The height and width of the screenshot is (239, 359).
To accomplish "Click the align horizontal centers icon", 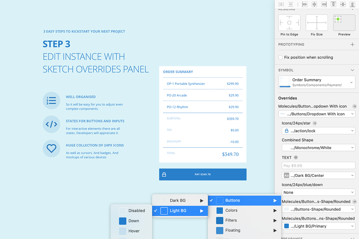I will pos(314,4).
